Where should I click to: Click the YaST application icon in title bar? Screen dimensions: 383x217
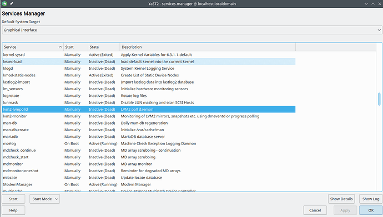click(x=4, y=4)
